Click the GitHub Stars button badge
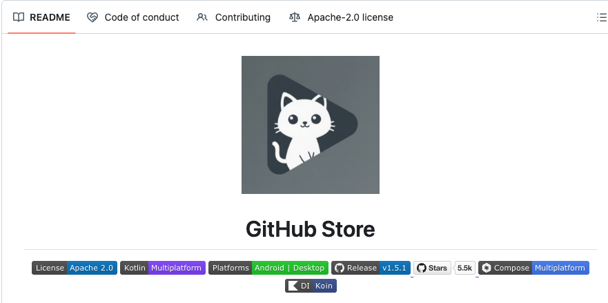 tap(432, 268)
